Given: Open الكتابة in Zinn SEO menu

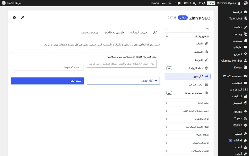Looking at the screenshot, I should 188,44.
